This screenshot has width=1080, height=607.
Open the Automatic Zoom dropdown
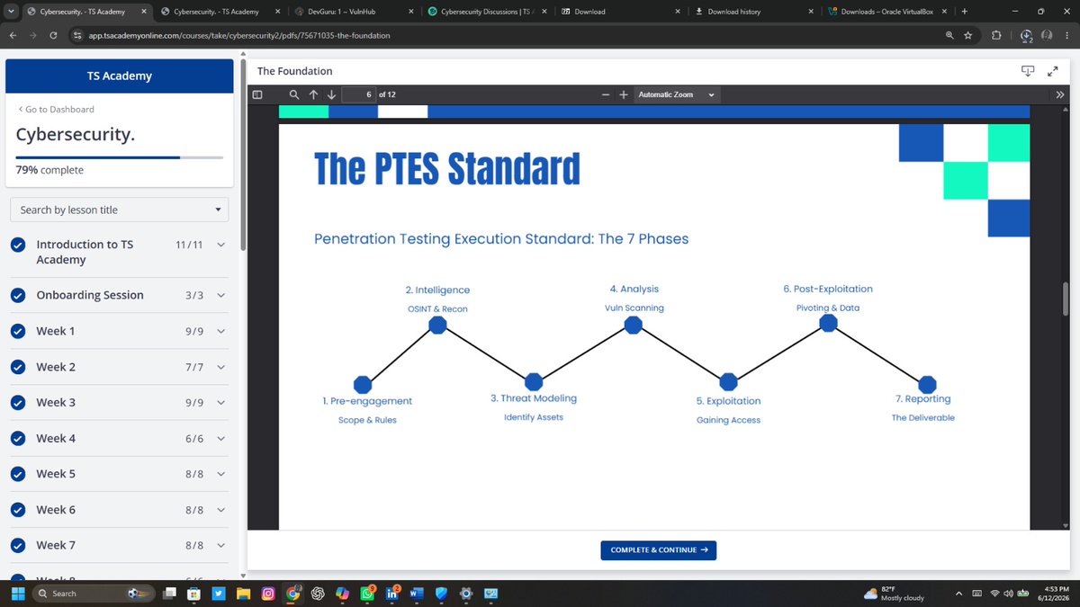[677, 94]
